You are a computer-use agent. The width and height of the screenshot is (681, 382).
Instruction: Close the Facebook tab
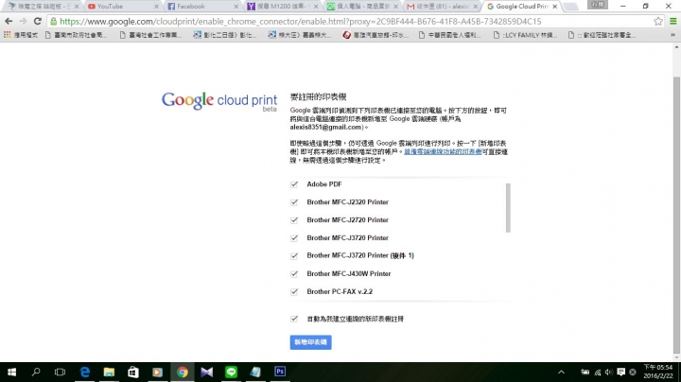tap(236, 7)
